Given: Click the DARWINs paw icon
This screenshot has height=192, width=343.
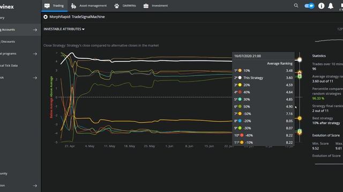Looking at the screenshot, I should (117, 6).
